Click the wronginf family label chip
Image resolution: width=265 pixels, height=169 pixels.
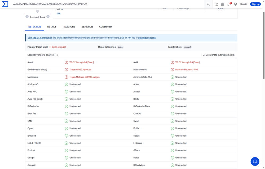187,47
